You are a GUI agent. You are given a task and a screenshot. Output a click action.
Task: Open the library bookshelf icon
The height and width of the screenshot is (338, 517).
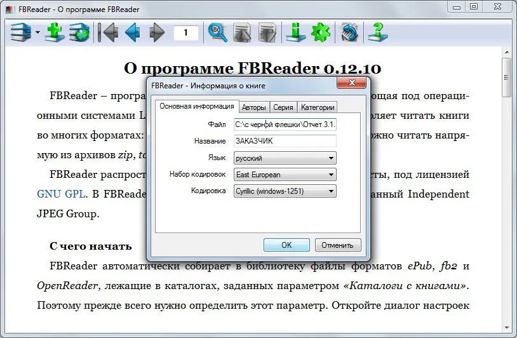(x=21, y=32)
